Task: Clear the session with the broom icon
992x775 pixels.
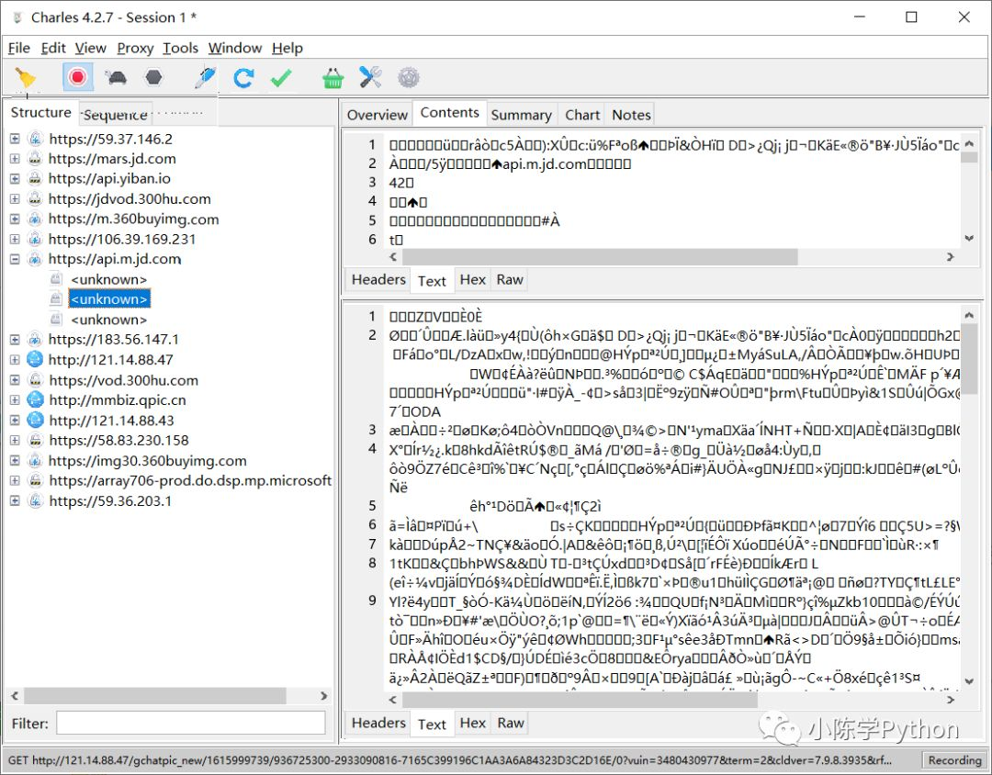Action: pos(26,78)
